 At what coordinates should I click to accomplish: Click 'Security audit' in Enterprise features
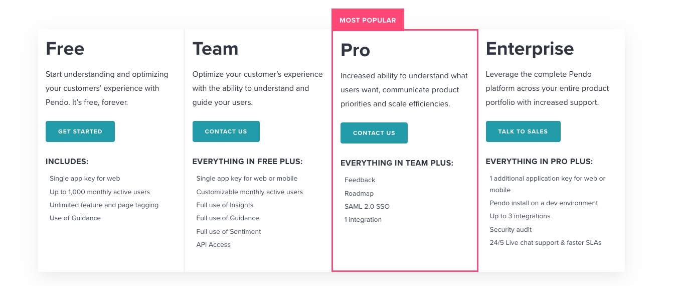(x=511, y=230)
